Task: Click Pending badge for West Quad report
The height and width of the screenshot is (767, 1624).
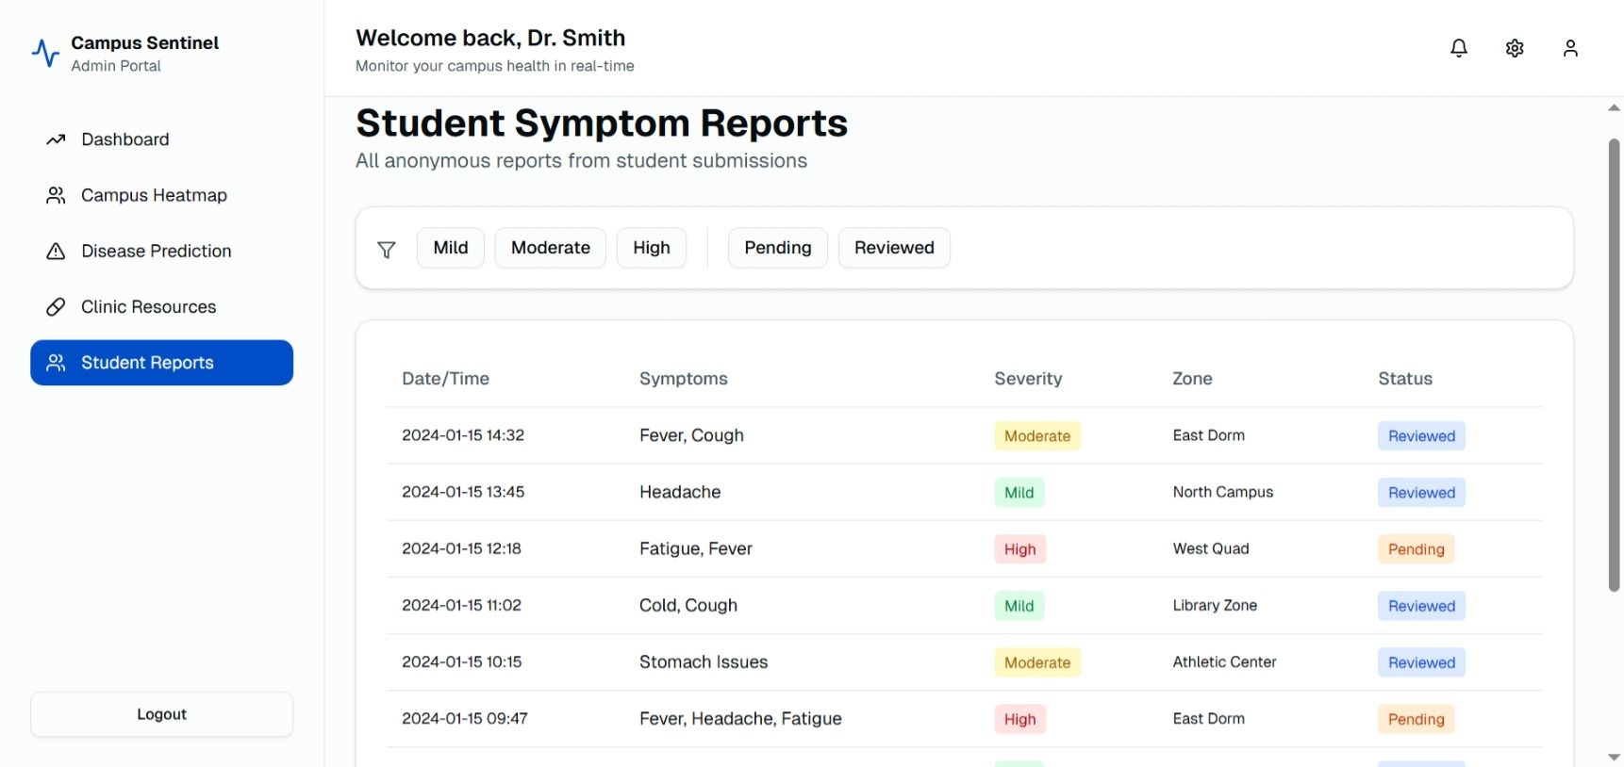Action: (x=1416, y=549)
